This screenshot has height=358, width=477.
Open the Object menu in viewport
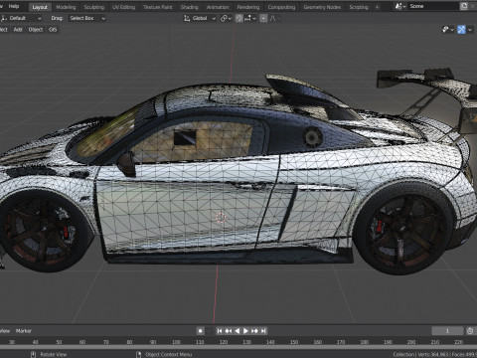tap(36, 30)
